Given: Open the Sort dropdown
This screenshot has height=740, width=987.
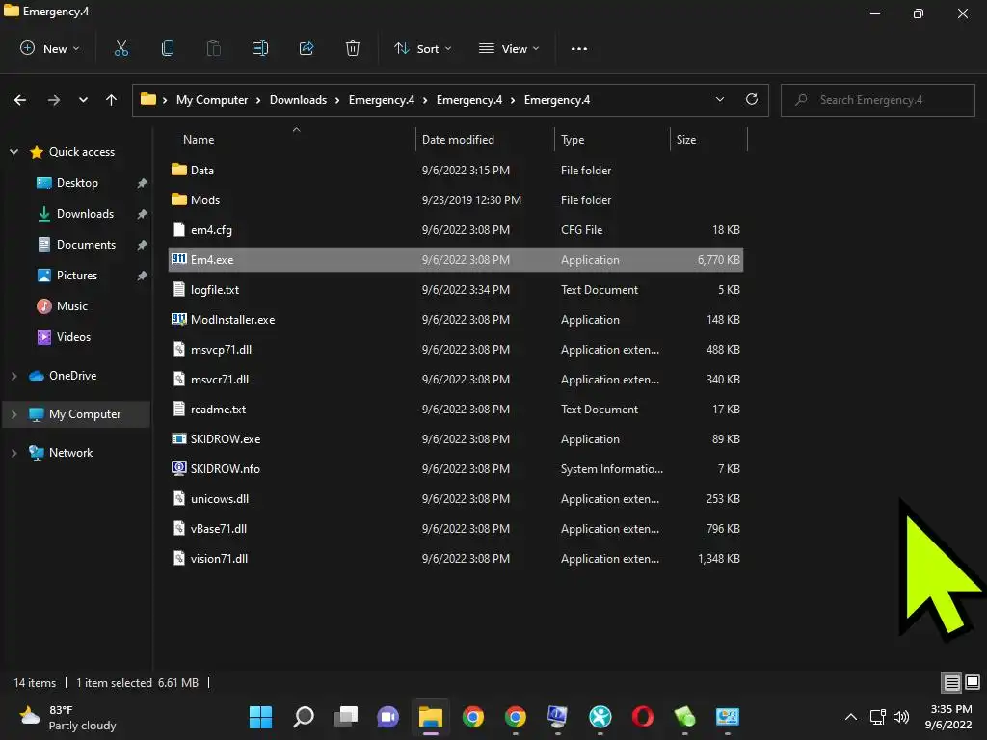Looking at the screenshot, I should pos(423,48).
